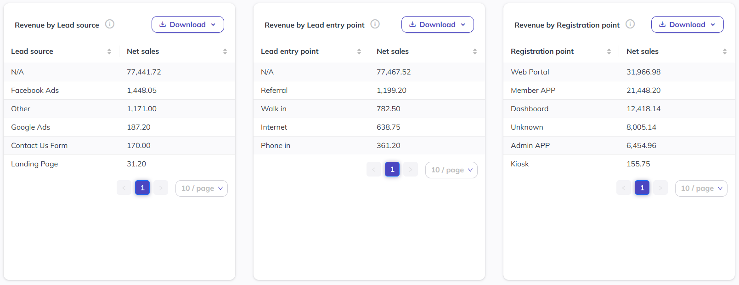
Task: Click the 782.50 net sales value
Action: pyautogui.click(x=389, y=109)
